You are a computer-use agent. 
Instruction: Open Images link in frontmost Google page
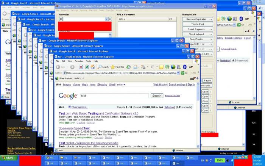pyautogui.click(x=67, y=85)
